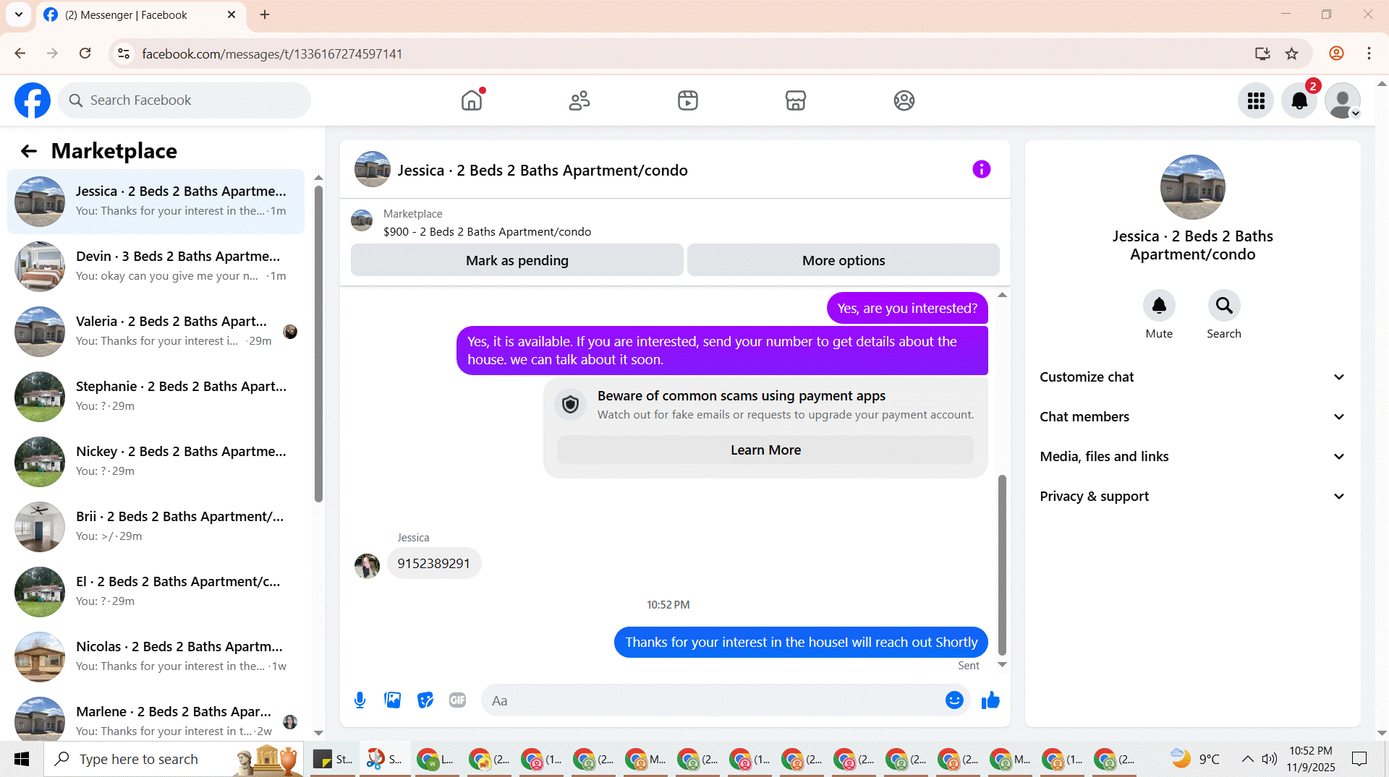The width and height of the screenshot is (1389, 777).
Task: Open Stephanie conversation in the list
Action: (156, 397)
